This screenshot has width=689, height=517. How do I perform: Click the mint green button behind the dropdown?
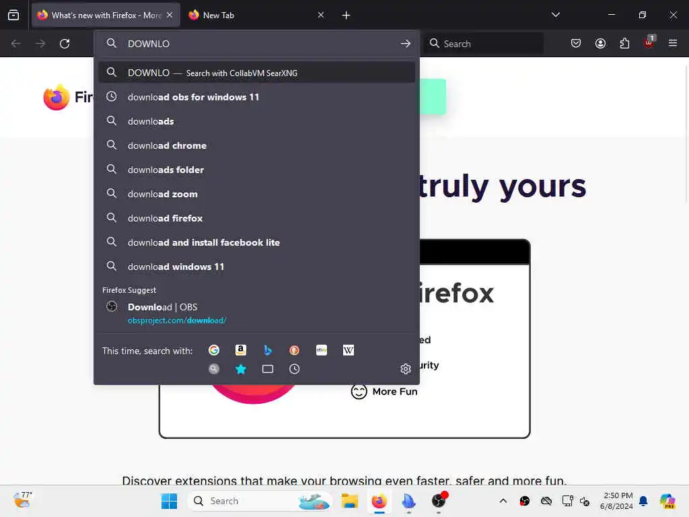coord(433,97)
